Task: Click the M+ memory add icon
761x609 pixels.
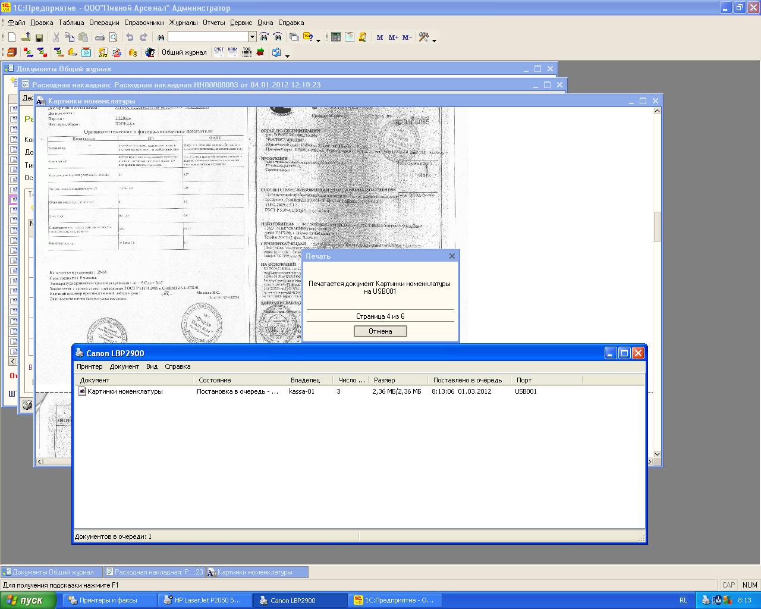Action: point(393,37)
